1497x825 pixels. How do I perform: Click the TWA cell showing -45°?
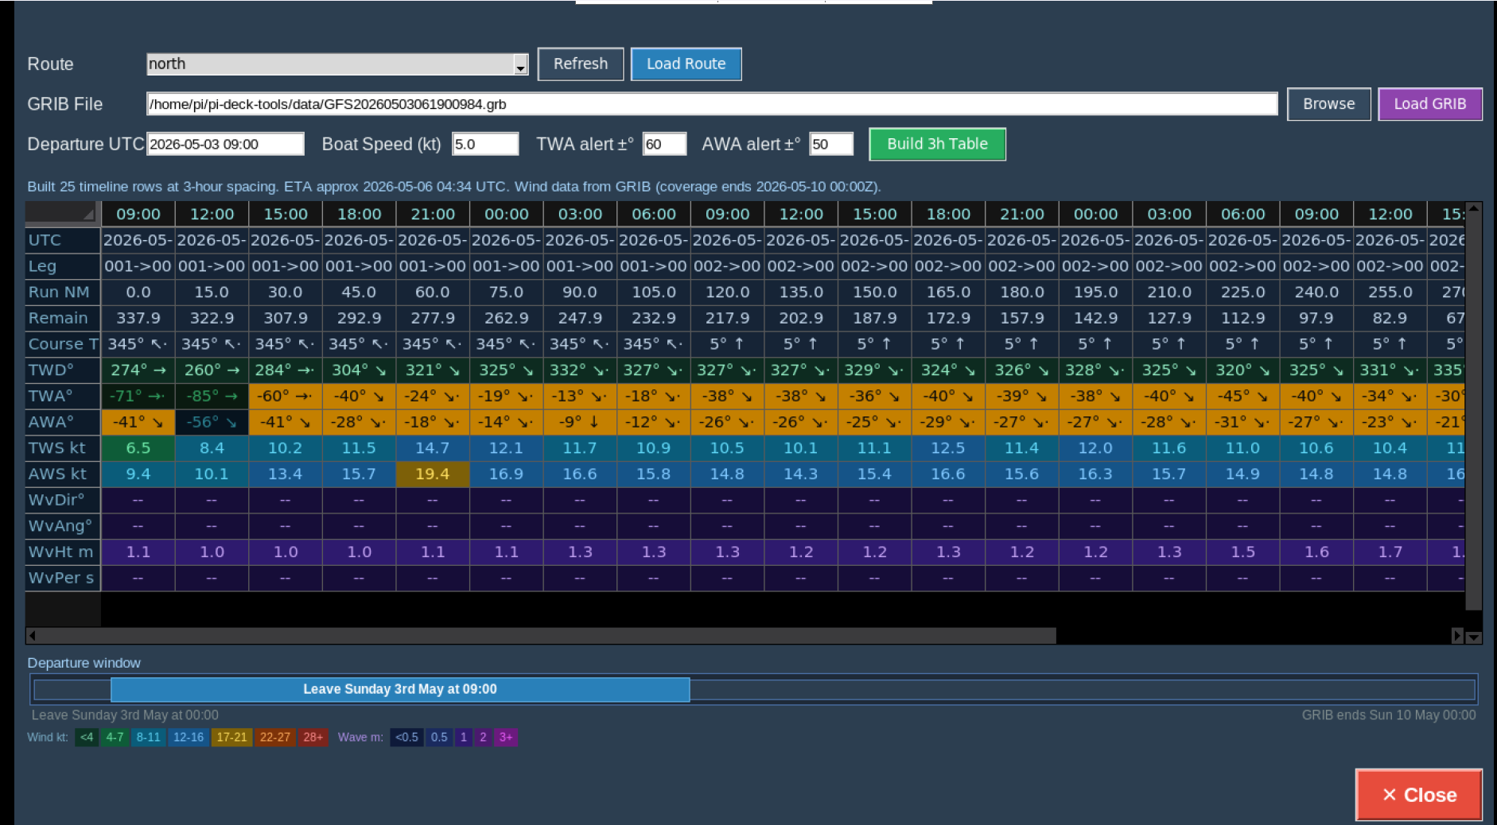tap(1243, 396)
